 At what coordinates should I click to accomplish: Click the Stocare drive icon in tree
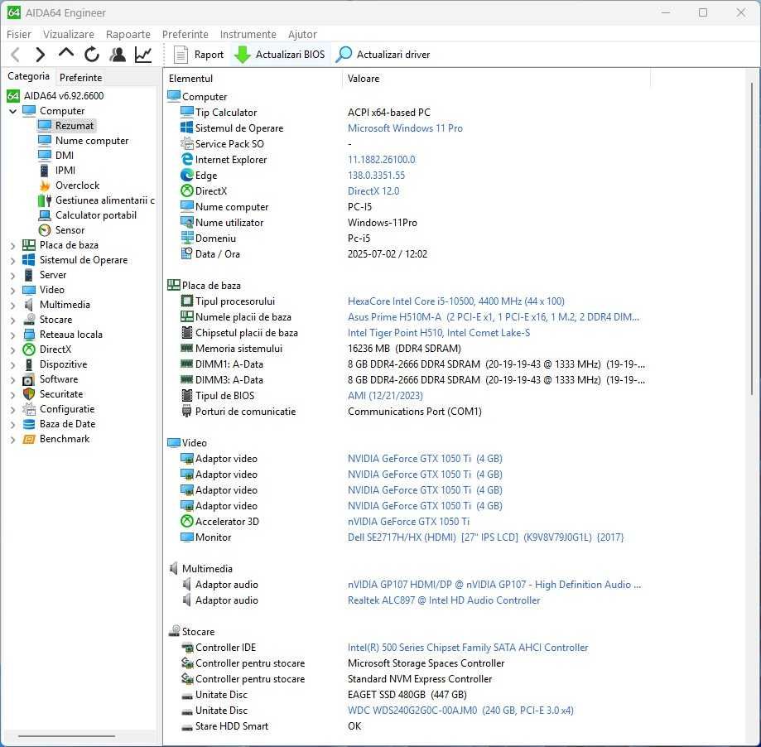pyautogui.click(x=29, y=320)
